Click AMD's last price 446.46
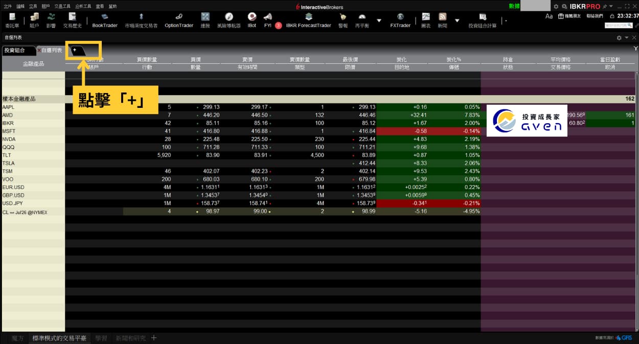Viewport: 639px width, 344px height. 366,115
